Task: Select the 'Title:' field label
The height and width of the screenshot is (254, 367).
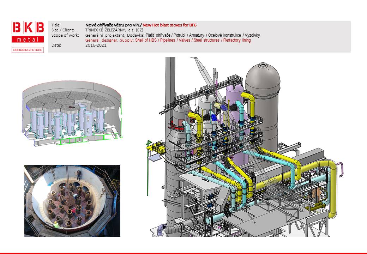Action: tap(56, 25)
